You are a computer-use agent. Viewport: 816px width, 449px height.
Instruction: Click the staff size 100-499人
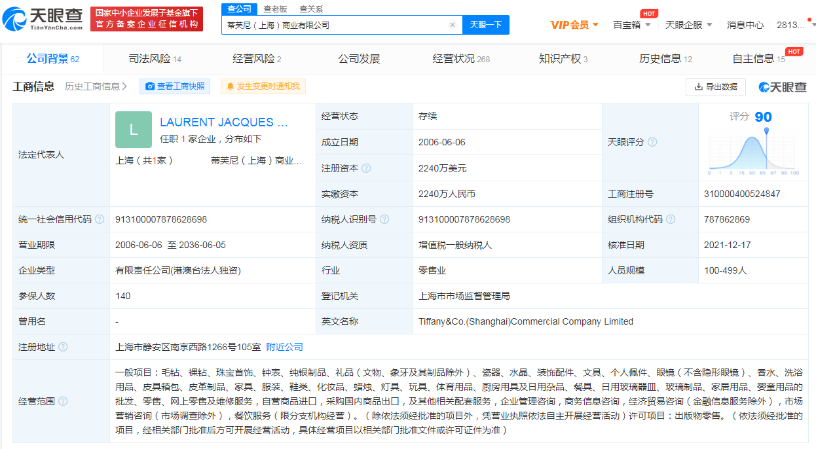tap(726, 270)
